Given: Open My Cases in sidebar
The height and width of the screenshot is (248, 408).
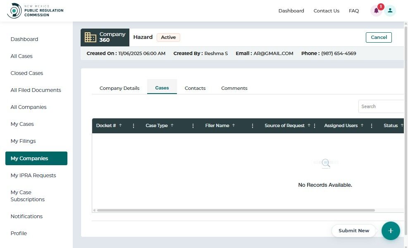Looking at the screenshot, I should pyautogui.click(x=22, y=124).
